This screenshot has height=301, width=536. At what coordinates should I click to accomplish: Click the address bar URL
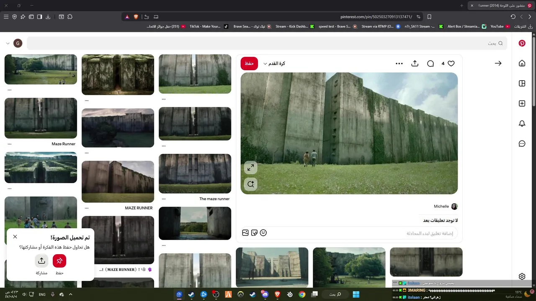point(376,17)
